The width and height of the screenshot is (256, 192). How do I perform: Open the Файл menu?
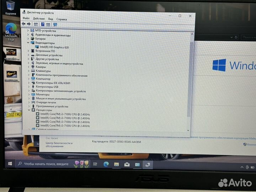[26, 19]
